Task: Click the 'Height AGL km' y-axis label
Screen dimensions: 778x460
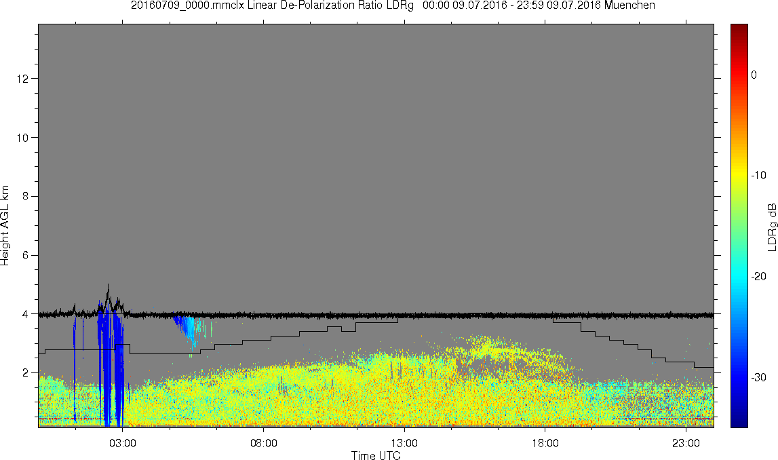Action: 5,226
